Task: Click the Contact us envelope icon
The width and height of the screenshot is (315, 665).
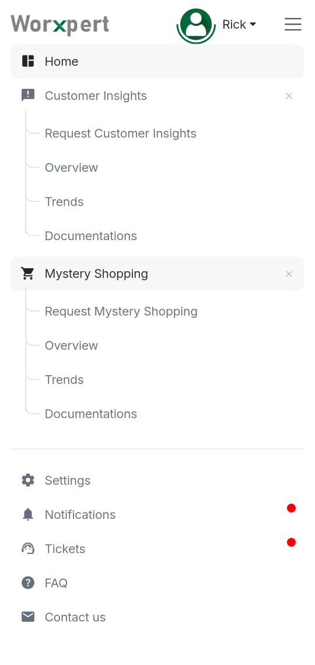Action: tap(28, 616)
